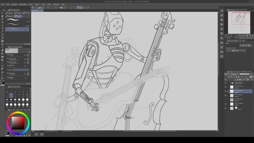This screenshot has width=254, height=143.
Task: Select the highlighted Brush tool
Action: click(2, 41)
